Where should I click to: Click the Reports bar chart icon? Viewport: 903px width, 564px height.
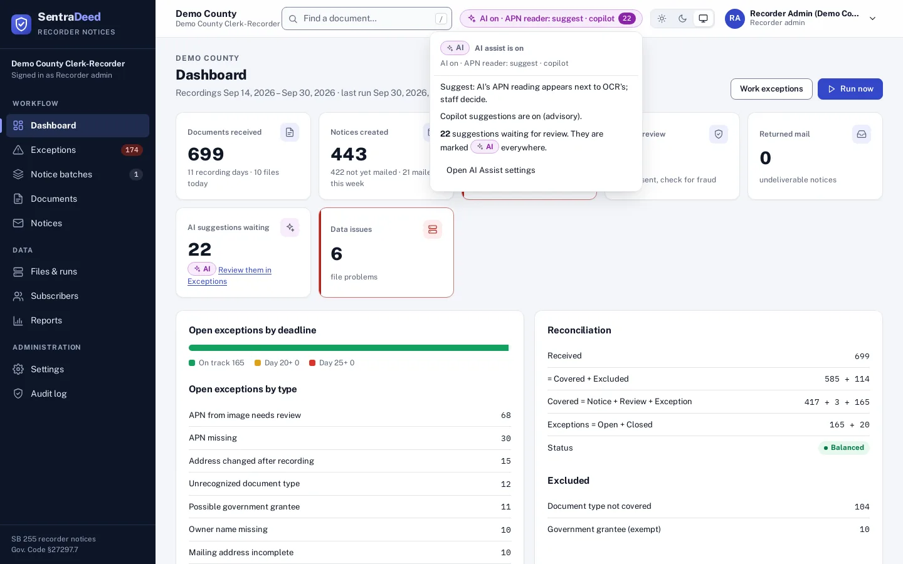pos(18,320)
